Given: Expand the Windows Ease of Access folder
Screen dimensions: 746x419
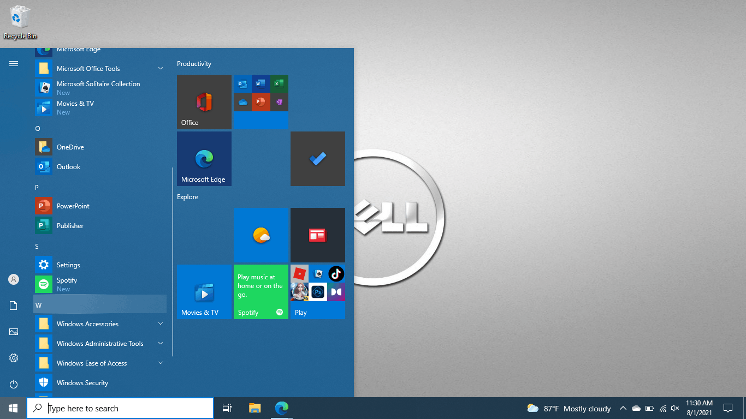Looking at the screenshot, I should click(x=100, y=363).
